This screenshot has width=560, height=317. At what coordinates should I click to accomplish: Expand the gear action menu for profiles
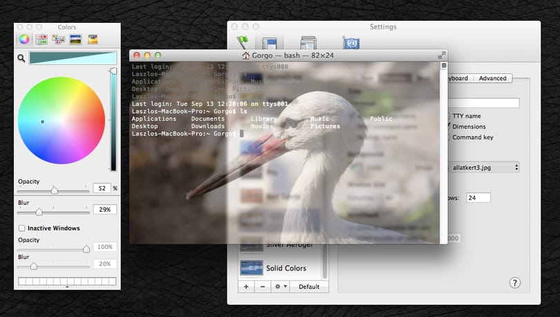click(281, 287)
